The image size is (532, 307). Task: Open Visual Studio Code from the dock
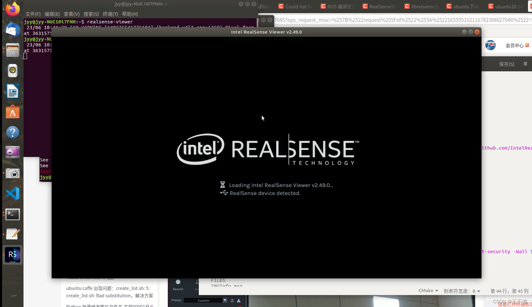point(13,194)
